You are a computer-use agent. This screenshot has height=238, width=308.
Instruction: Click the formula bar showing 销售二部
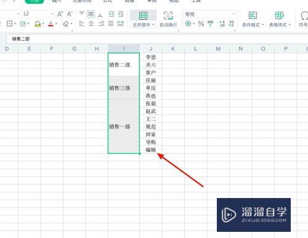click(157, 39)
